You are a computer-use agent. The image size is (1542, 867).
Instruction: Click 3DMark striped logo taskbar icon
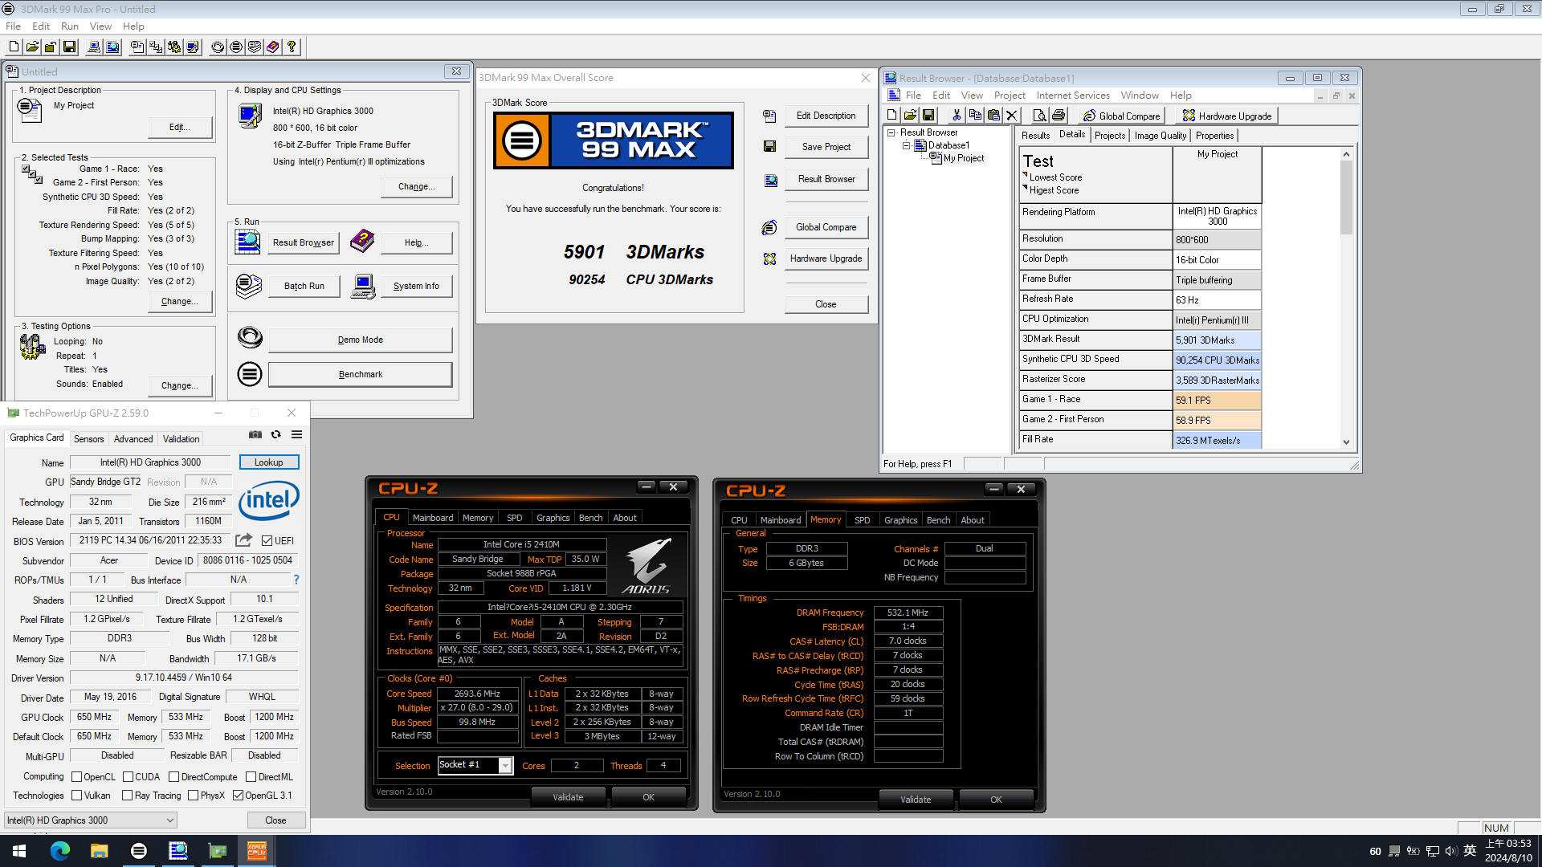tap(138, 851)
